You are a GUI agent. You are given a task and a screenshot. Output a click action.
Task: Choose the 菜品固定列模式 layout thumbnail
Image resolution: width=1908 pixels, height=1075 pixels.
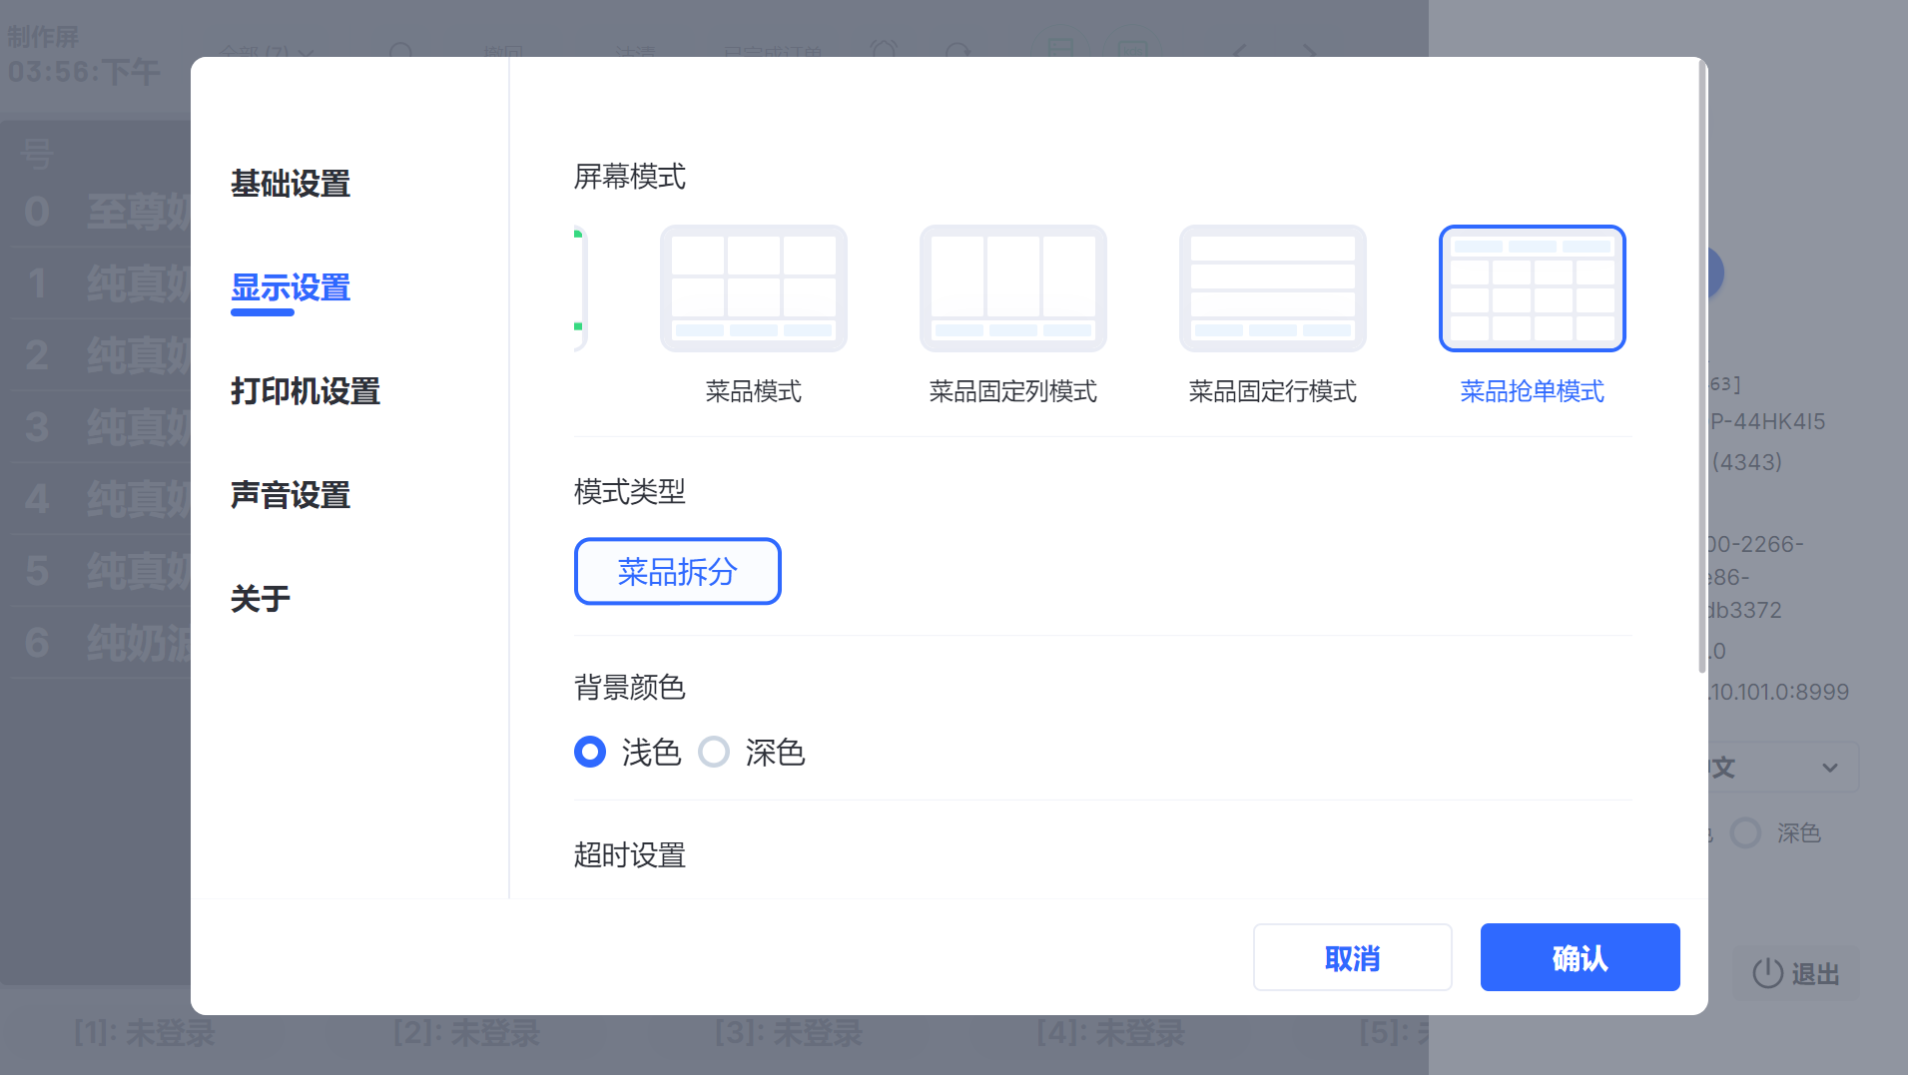pos(1013,288)
